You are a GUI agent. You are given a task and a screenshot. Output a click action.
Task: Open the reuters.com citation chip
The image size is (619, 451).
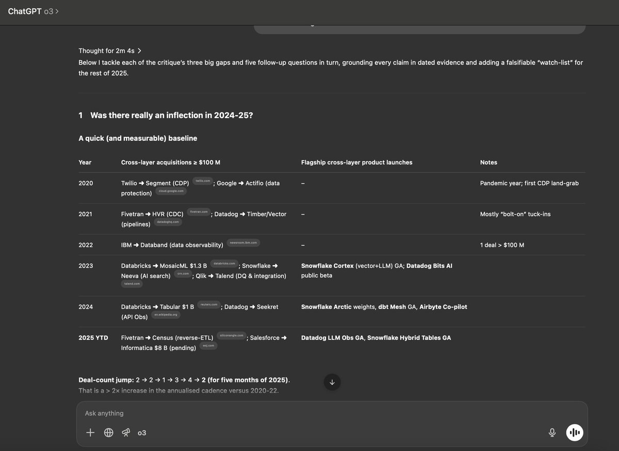pyautogui.click(x=209, y=304)
